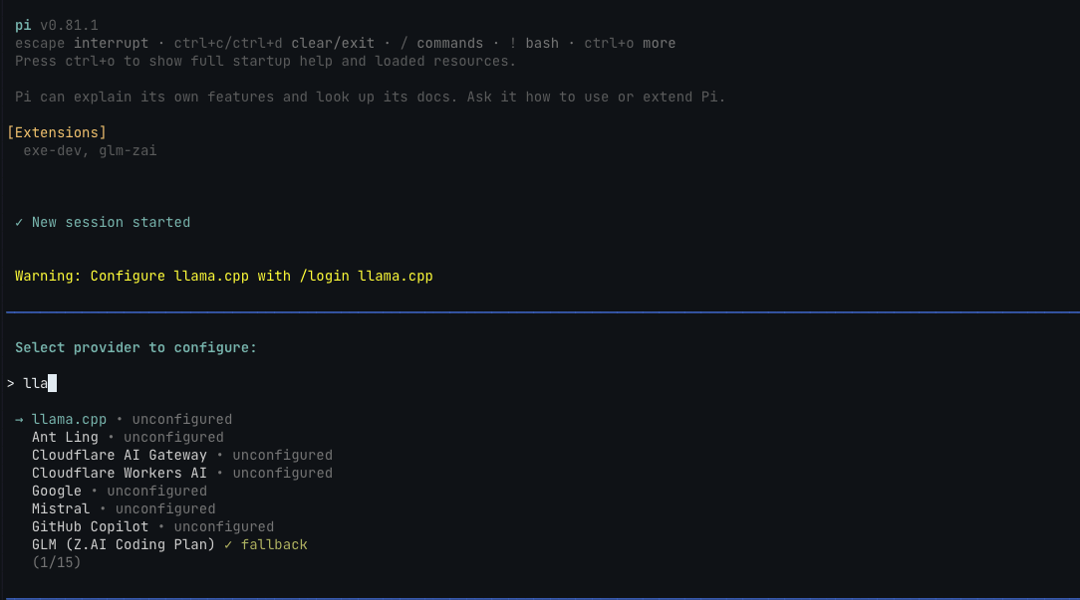Click the llama.cpp configure warning message
Viewport: 1080px width, 600px height.
click(x=224, y=276)
